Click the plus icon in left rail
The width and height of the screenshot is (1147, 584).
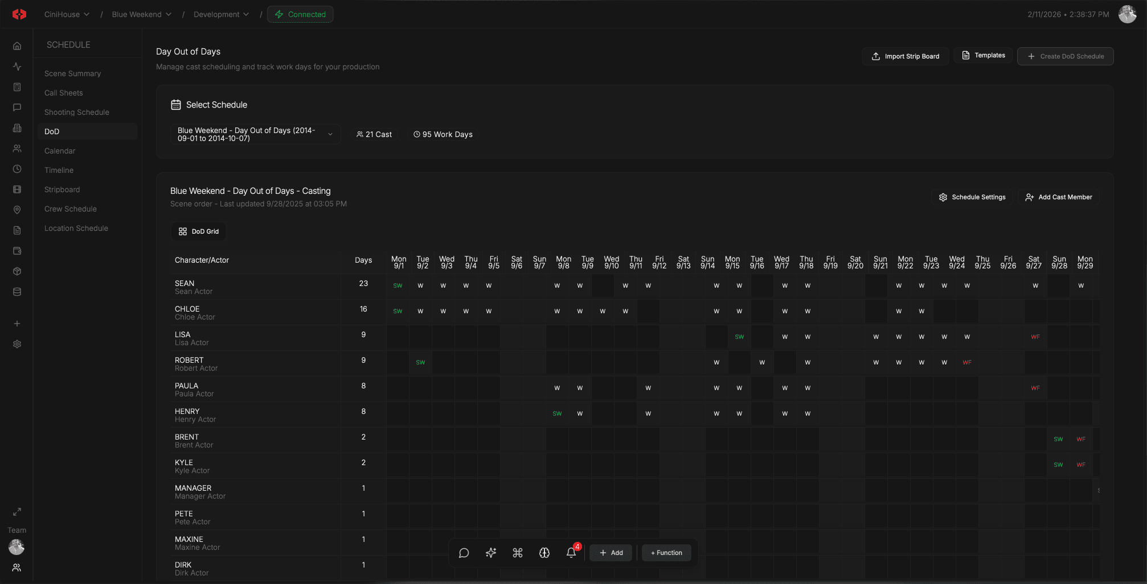[x=17, y=324]
